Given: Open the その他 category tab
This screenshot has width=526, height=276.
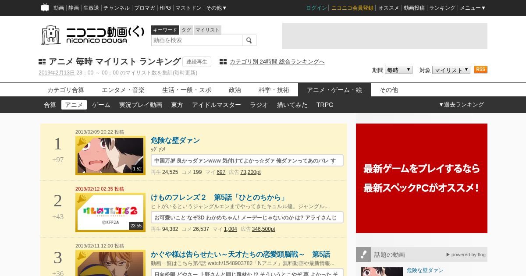Looking at the screenshot, I should (x=389, y=90).
